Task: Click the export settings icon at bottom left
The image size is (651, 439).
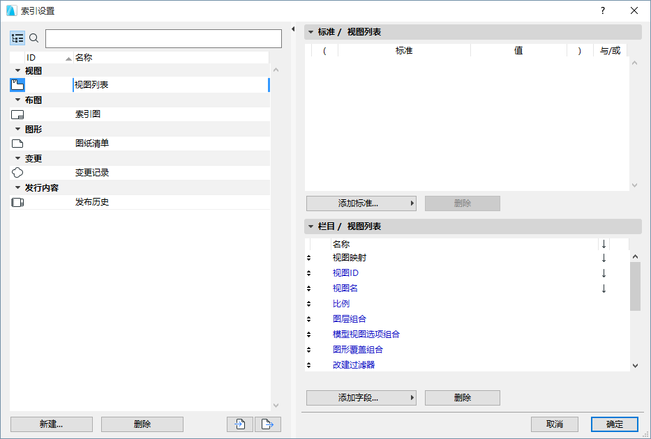Action: pyautogui.click(x=267, y=424)
